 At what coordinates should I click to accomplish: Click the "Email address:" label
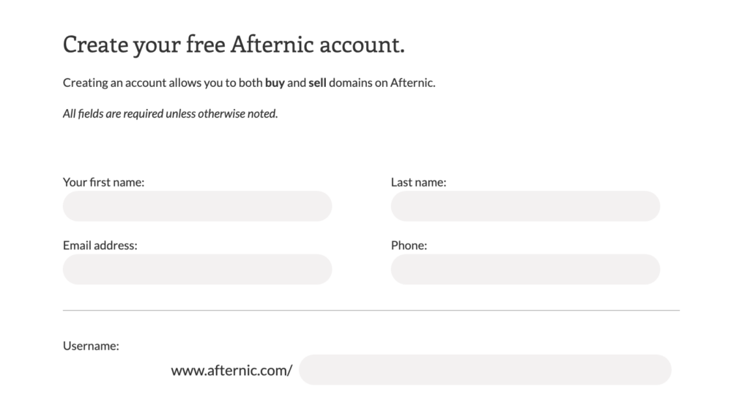100,246
